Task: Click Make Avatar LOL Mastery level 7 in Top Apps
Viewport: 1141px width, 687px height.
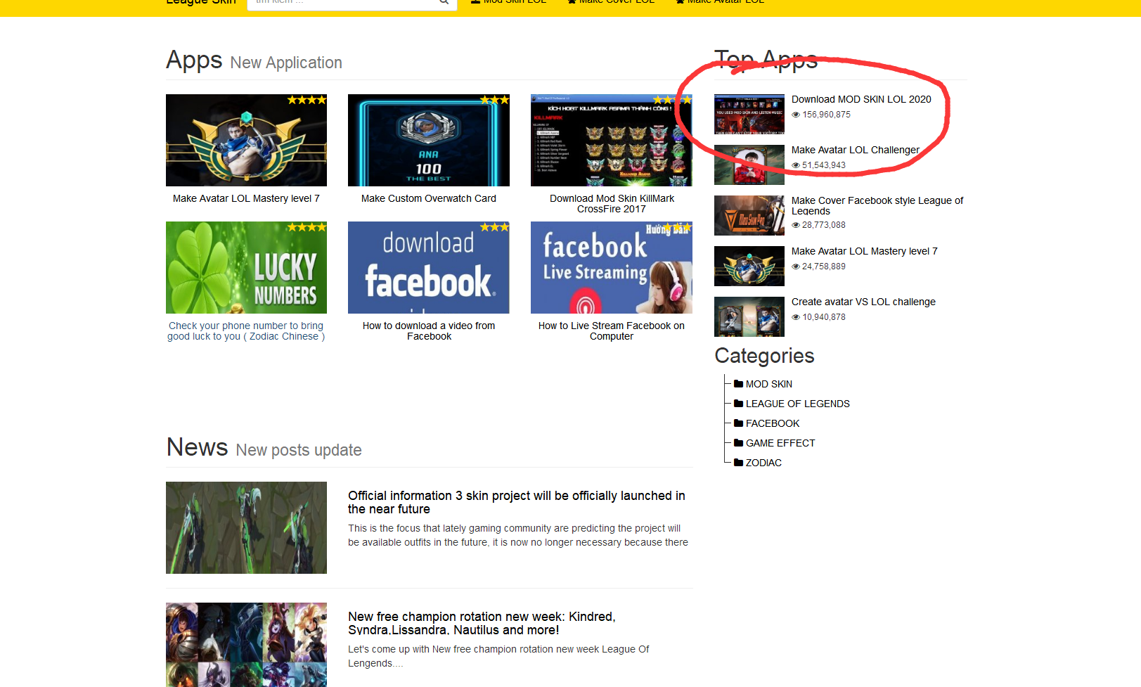Action: click(865, 251)
